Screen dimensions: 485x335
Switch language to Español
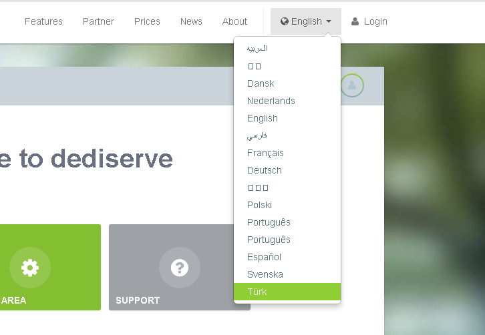tap(287, 256)
